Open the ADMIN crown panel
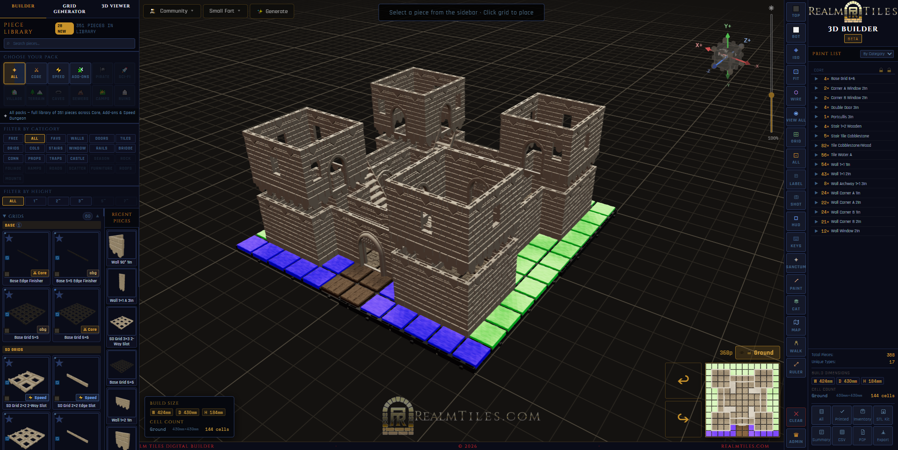 click(796, 438)
